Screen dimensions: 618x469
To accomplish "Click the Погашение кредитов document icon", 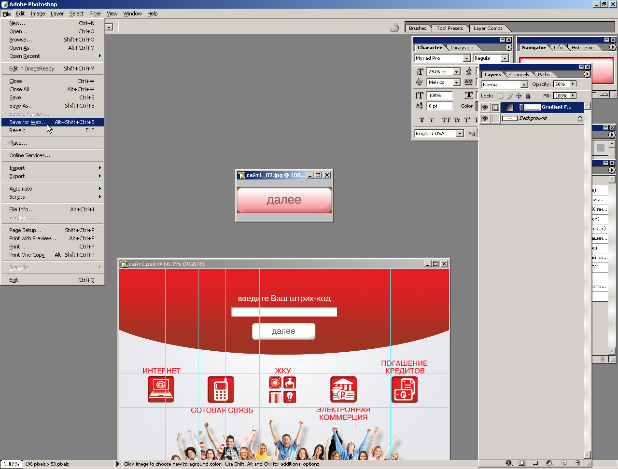I will 405,389.
